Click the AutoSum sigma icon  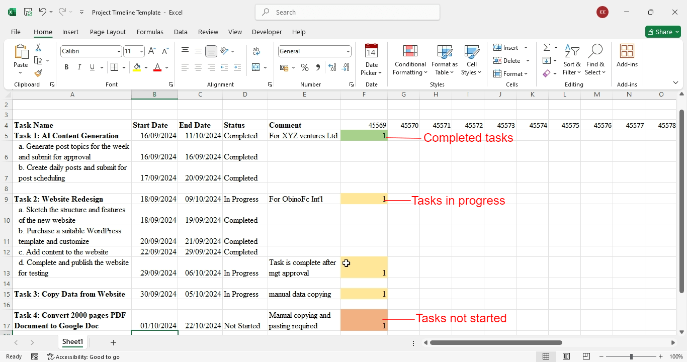[x=547, y=47]
